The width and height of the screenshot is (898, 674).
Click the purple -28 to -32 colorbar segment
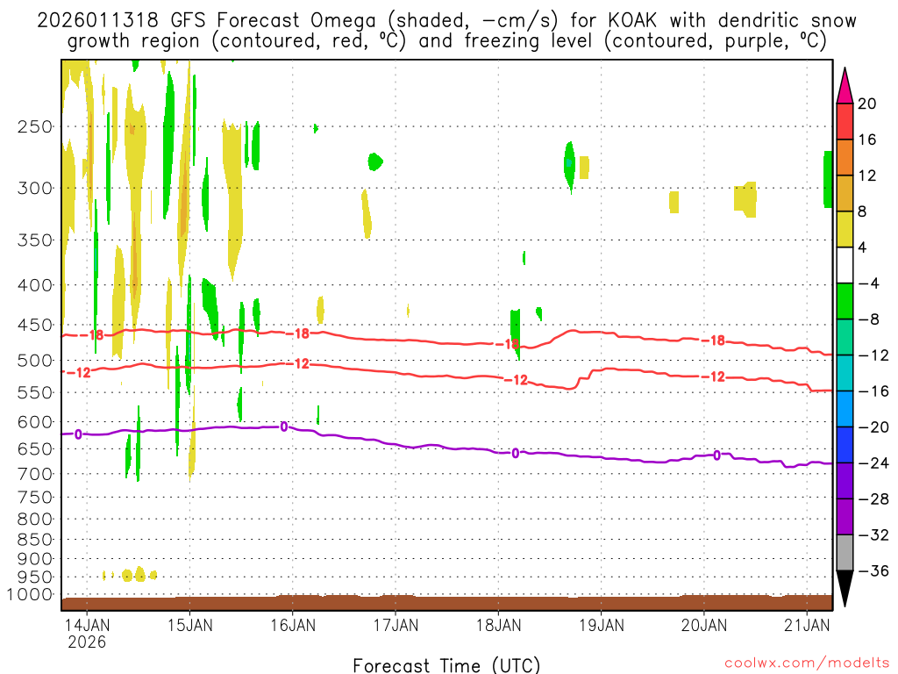pos(845,516)
